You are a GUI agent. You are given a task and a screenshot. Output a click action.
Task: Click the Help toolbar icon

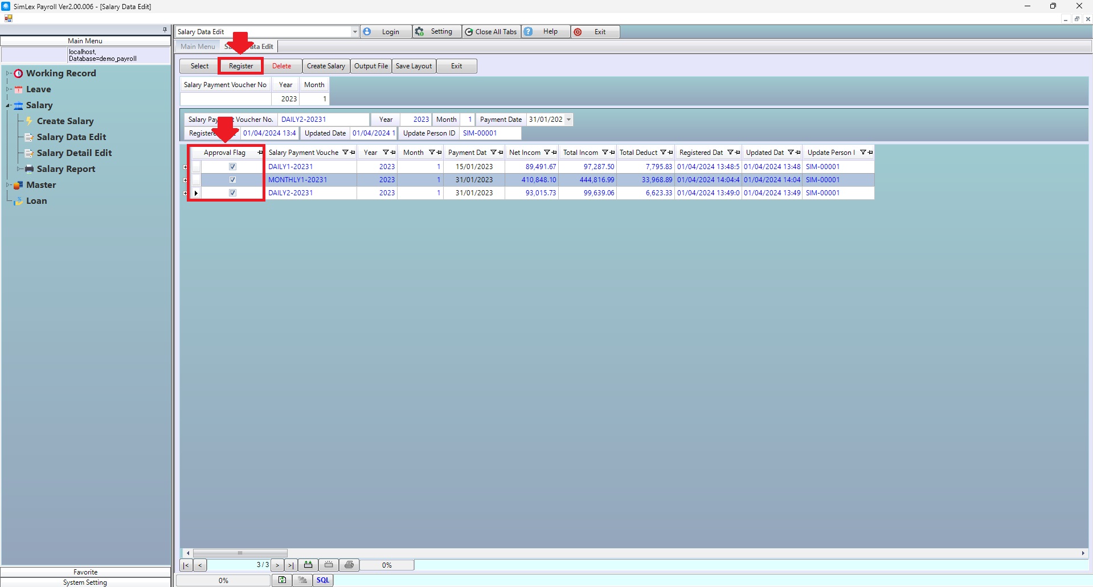(529, 32)
